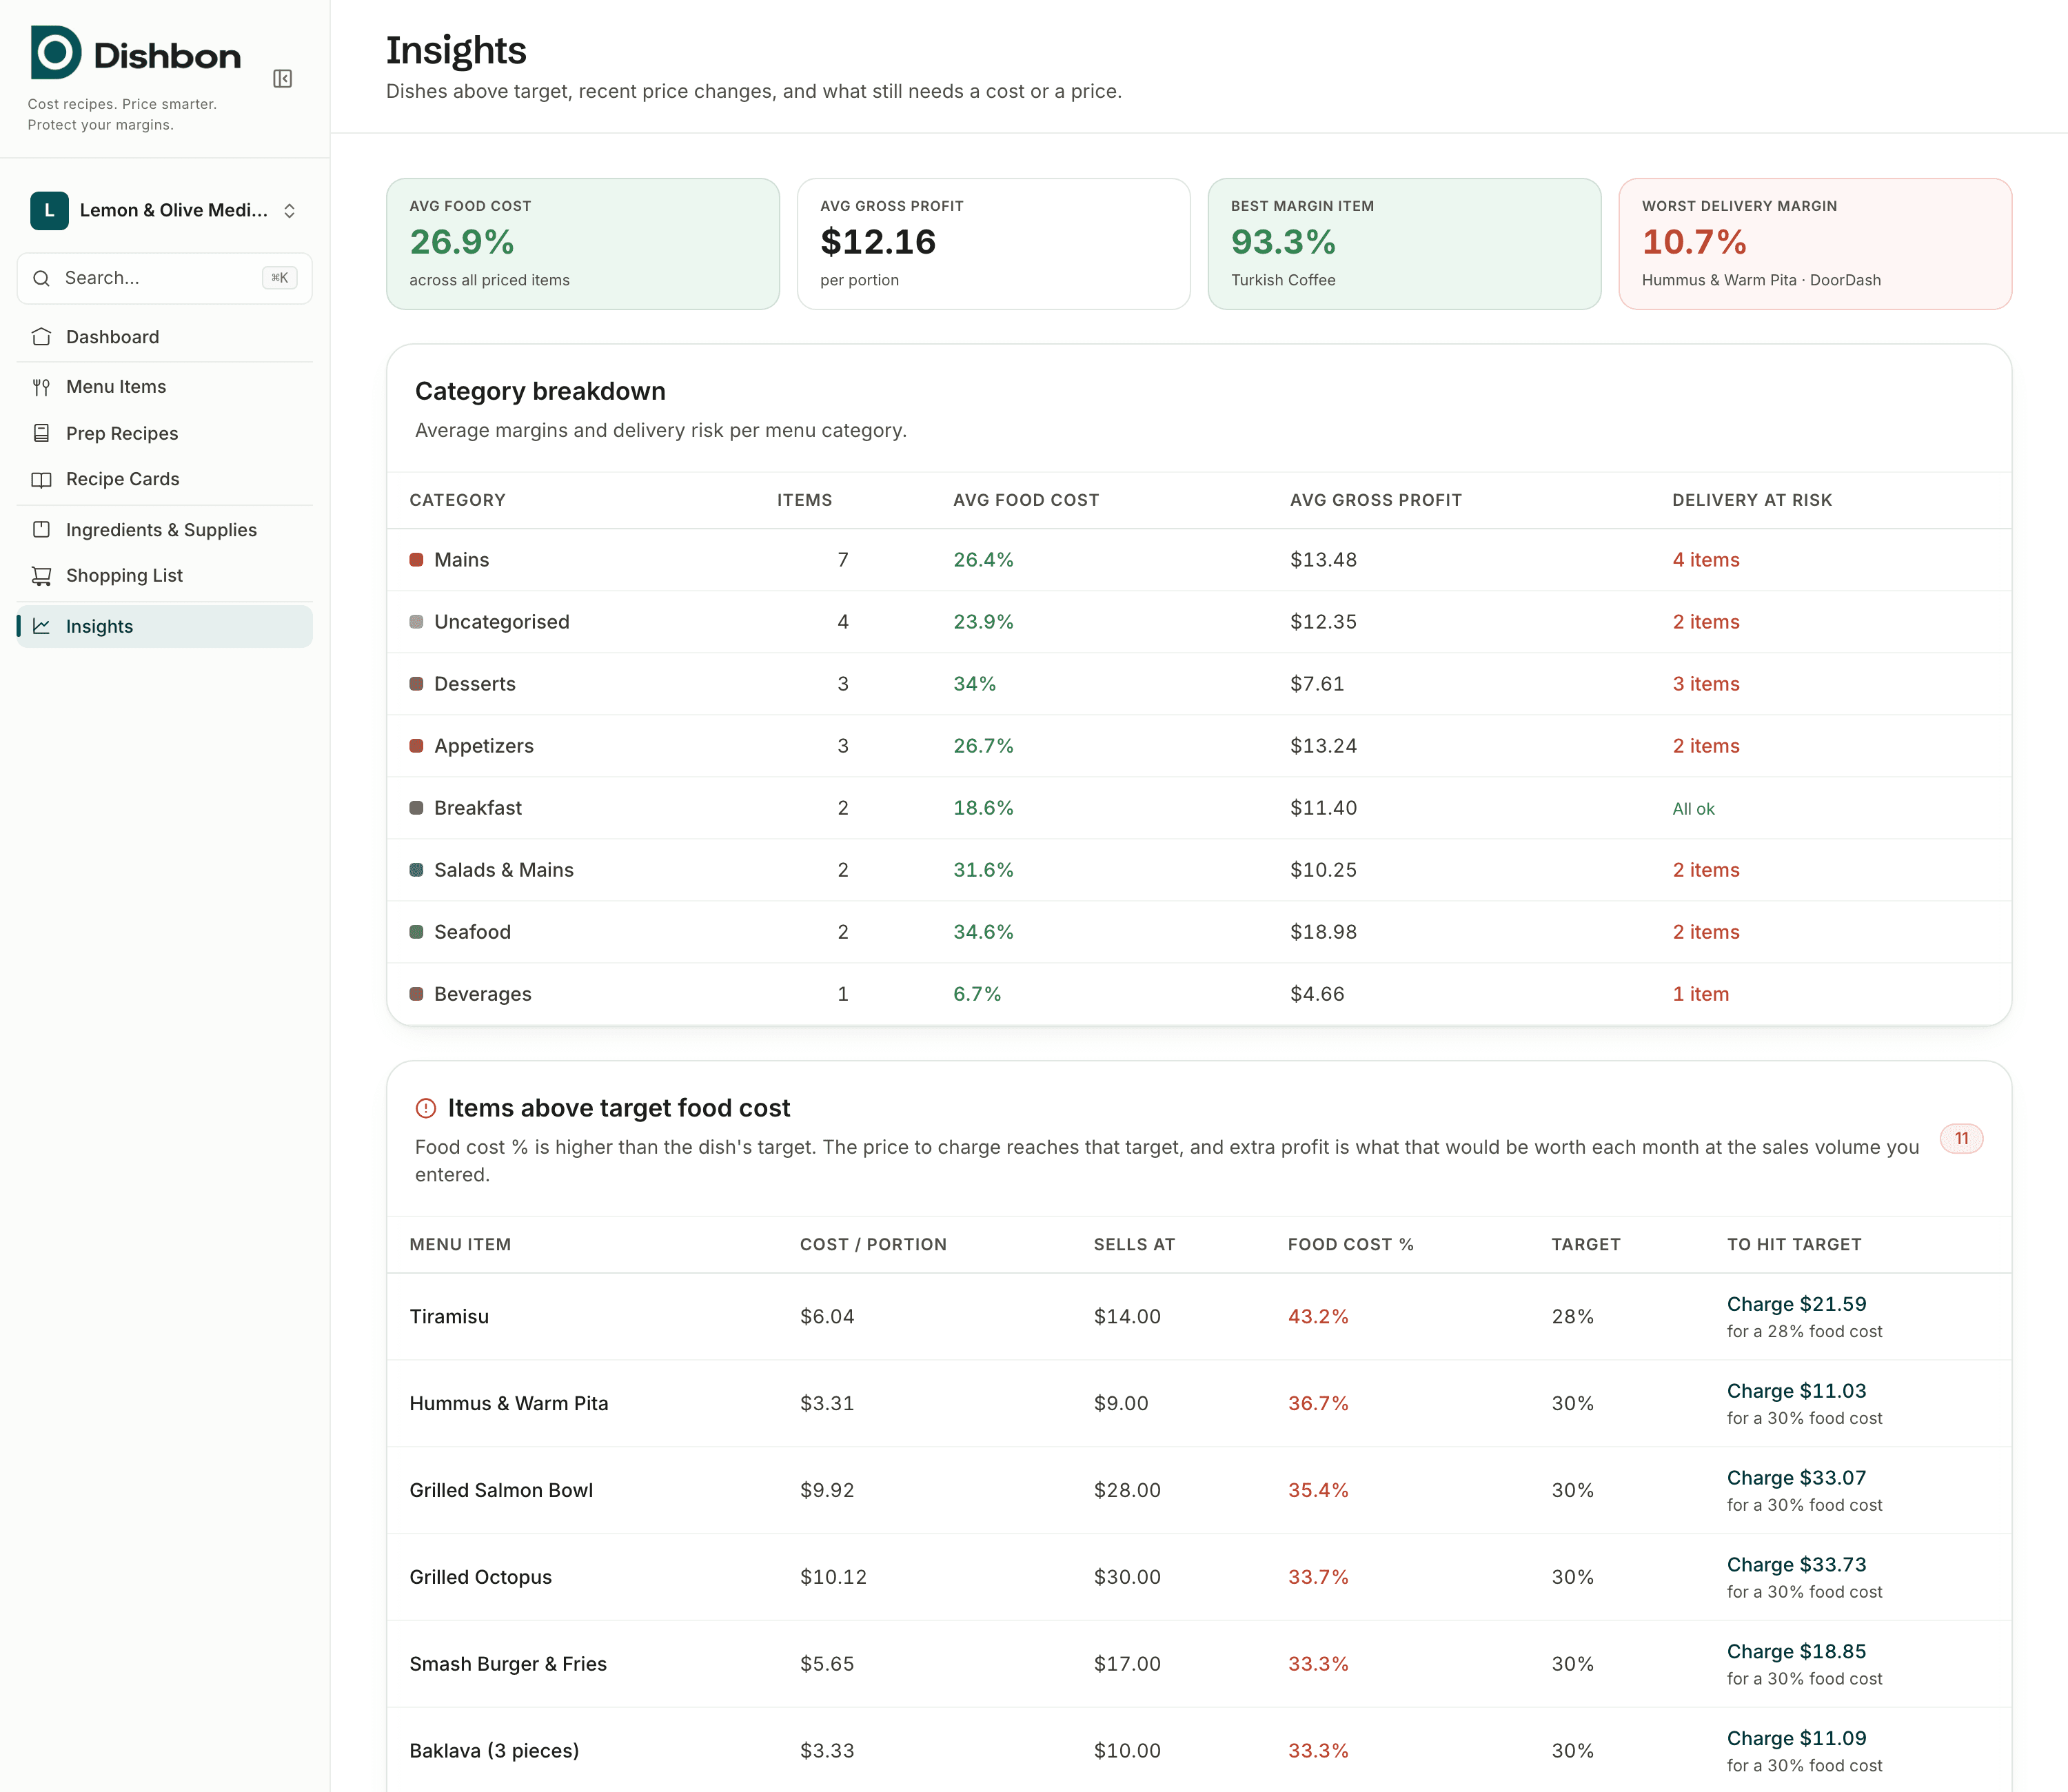Open the Shopping List
Viewport: 2068px width, 1792px height.
(x=165, y=576)
